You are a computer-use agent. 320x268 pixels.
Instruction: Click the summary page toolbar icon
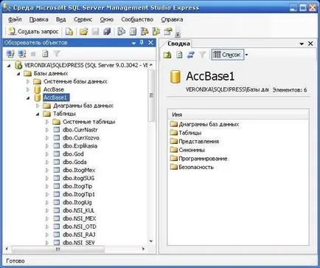(x=133, y=32)
